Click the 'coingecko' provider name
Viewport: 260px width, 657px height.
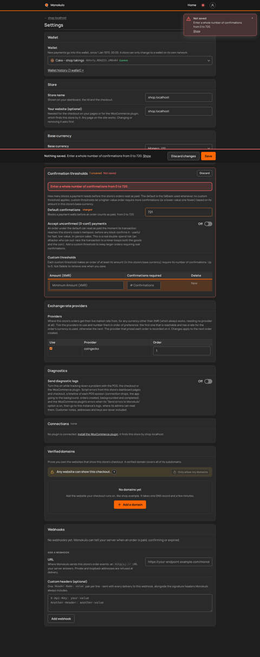[x=90, y=349]
